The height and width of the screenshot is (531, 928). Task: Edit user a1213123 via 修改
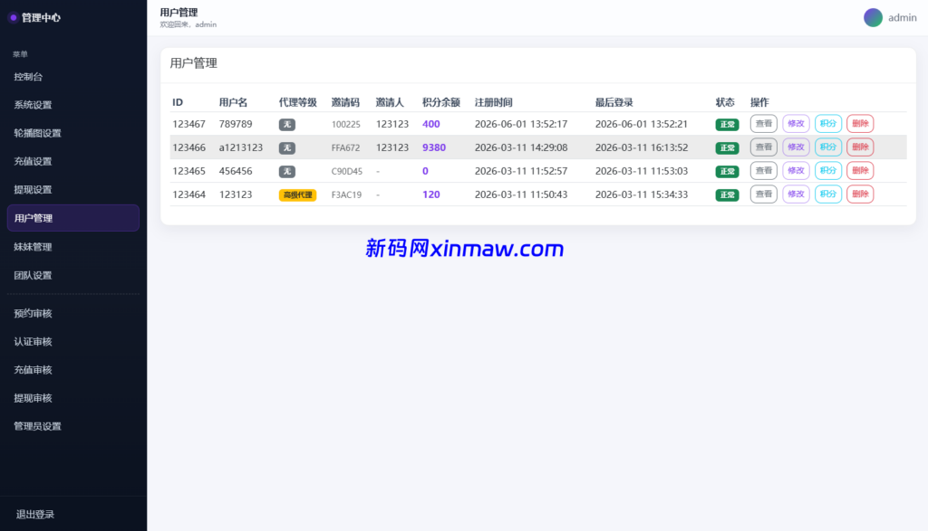point(796,147)
